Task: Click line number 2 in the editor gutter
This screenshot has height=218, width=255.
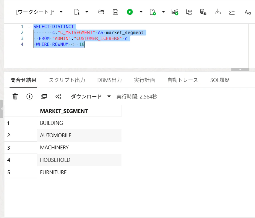Action: (22, 33)
